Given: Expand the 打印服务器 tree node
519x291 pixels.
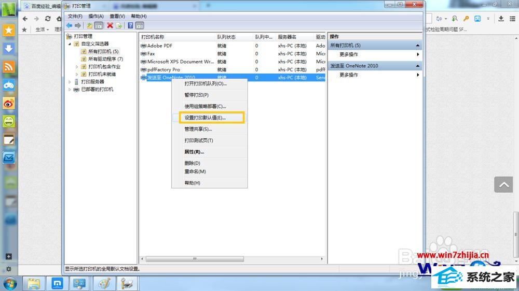Looking at the screenshot, I should pos(70,82).
